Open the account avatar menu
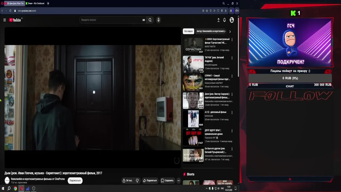341x192 pixels. pos(232,20)
